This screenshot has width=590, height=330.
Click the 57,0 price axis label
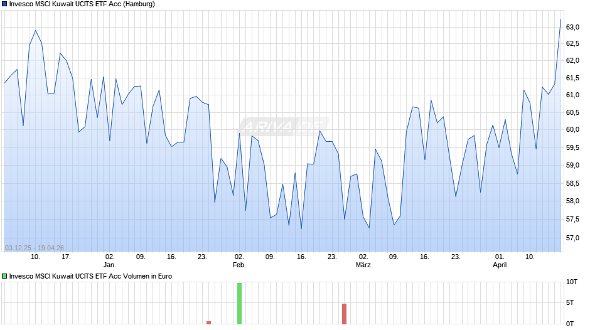572,238
